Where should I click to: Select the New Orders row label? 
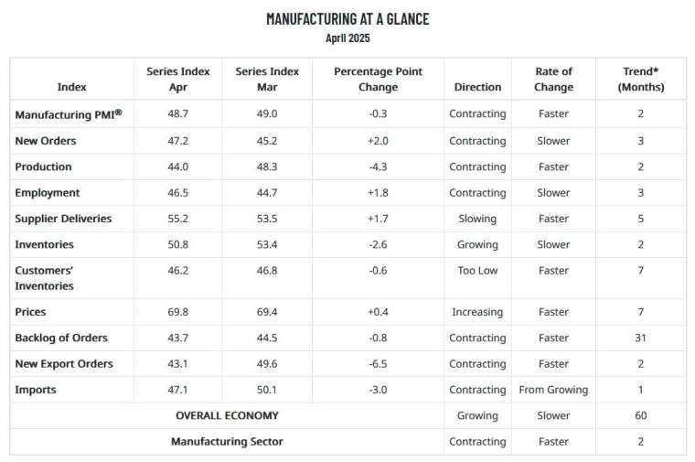click(46, 141)
